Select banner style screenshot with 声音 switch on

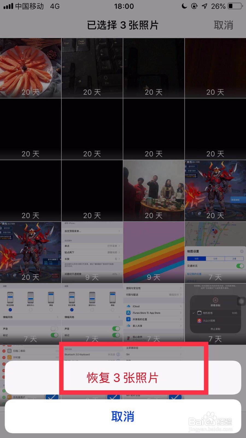click(92, 314)
